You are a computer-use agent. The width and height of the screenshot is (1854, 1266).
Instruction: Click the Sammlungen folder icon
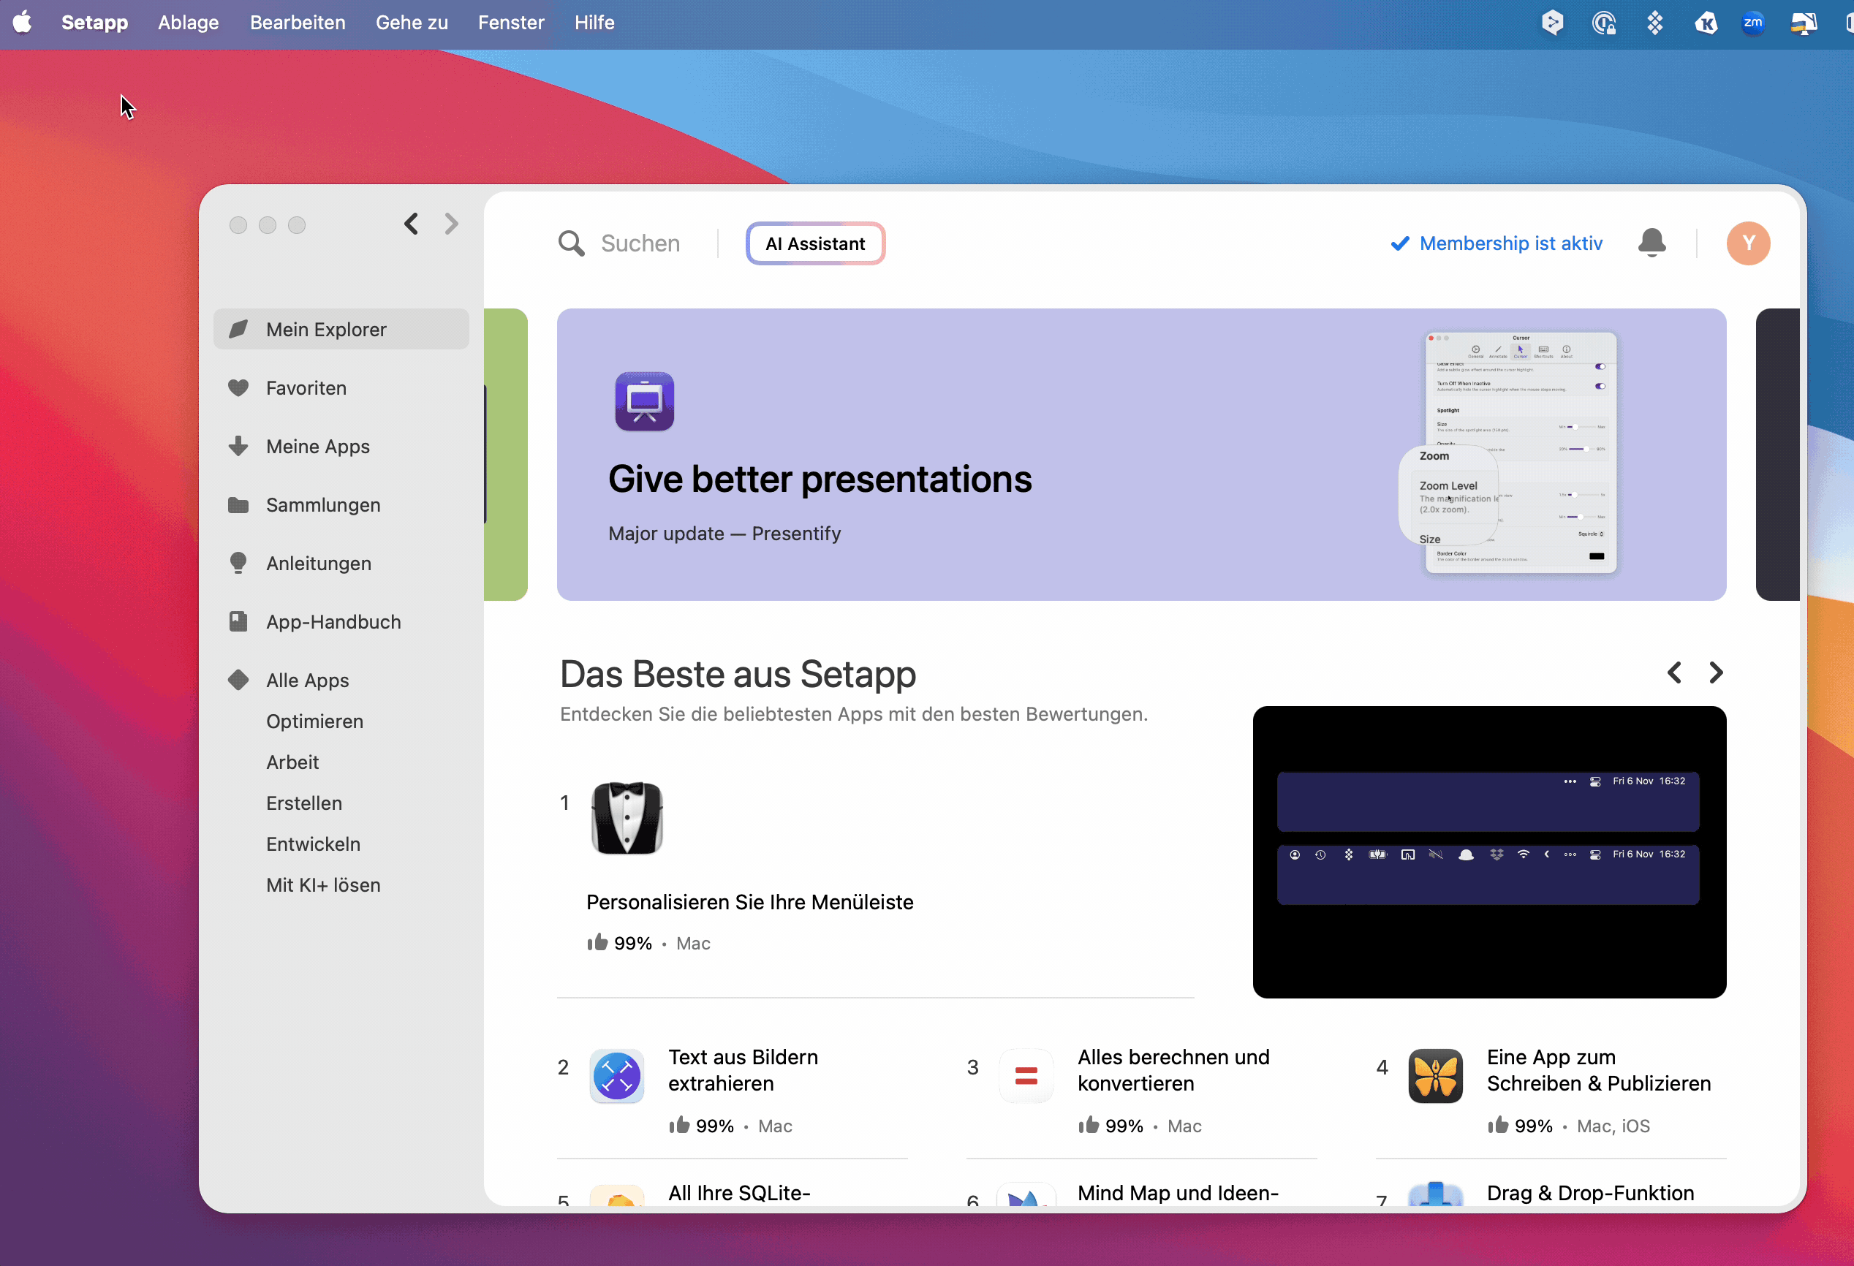coord(238,505)
